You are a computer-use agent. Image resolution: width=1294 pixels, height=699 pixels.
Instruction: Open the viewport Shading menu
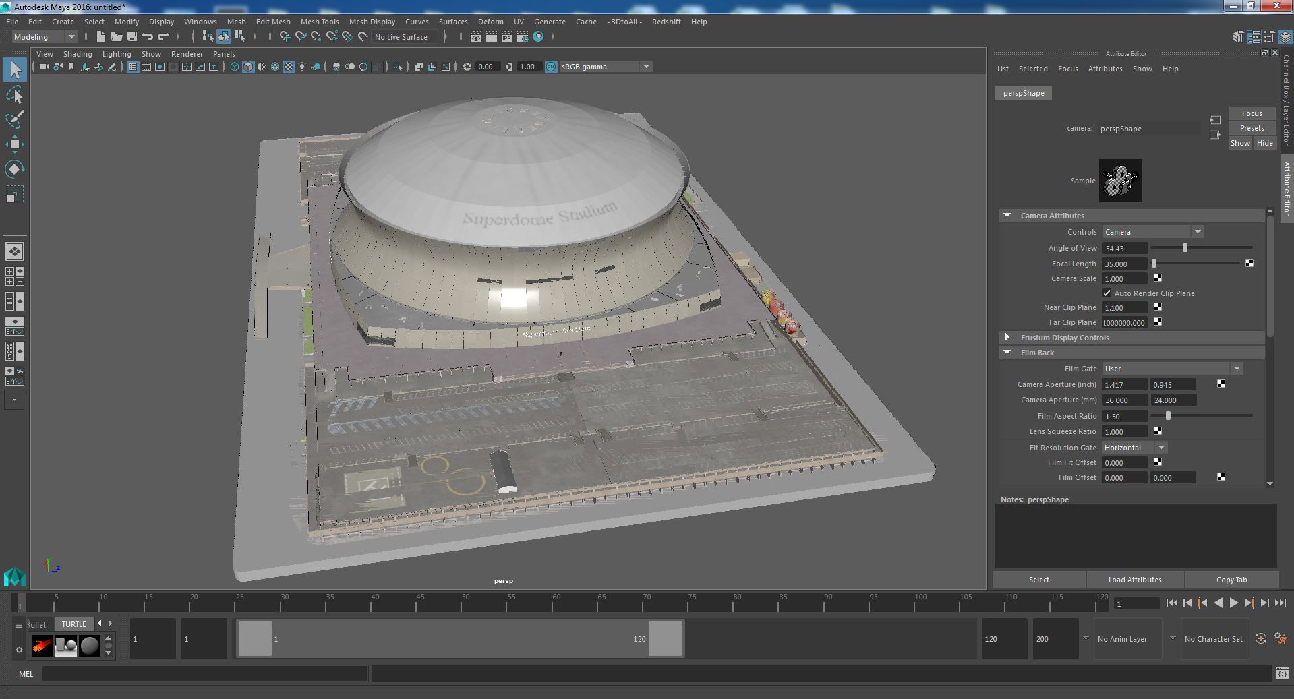78,54
